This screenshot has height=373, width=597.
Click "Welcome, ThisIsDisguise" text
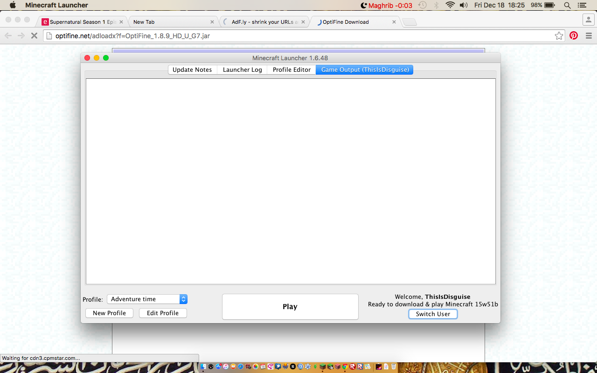pyautogui.click(x=432, y=297)
